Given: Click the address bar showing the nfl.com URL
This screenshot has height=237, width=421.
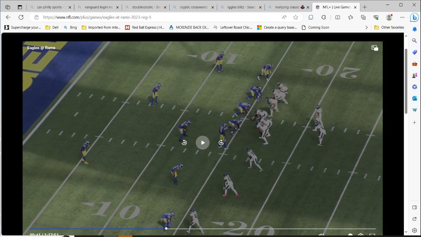Looking at the screenshot, I should point(158,17).
